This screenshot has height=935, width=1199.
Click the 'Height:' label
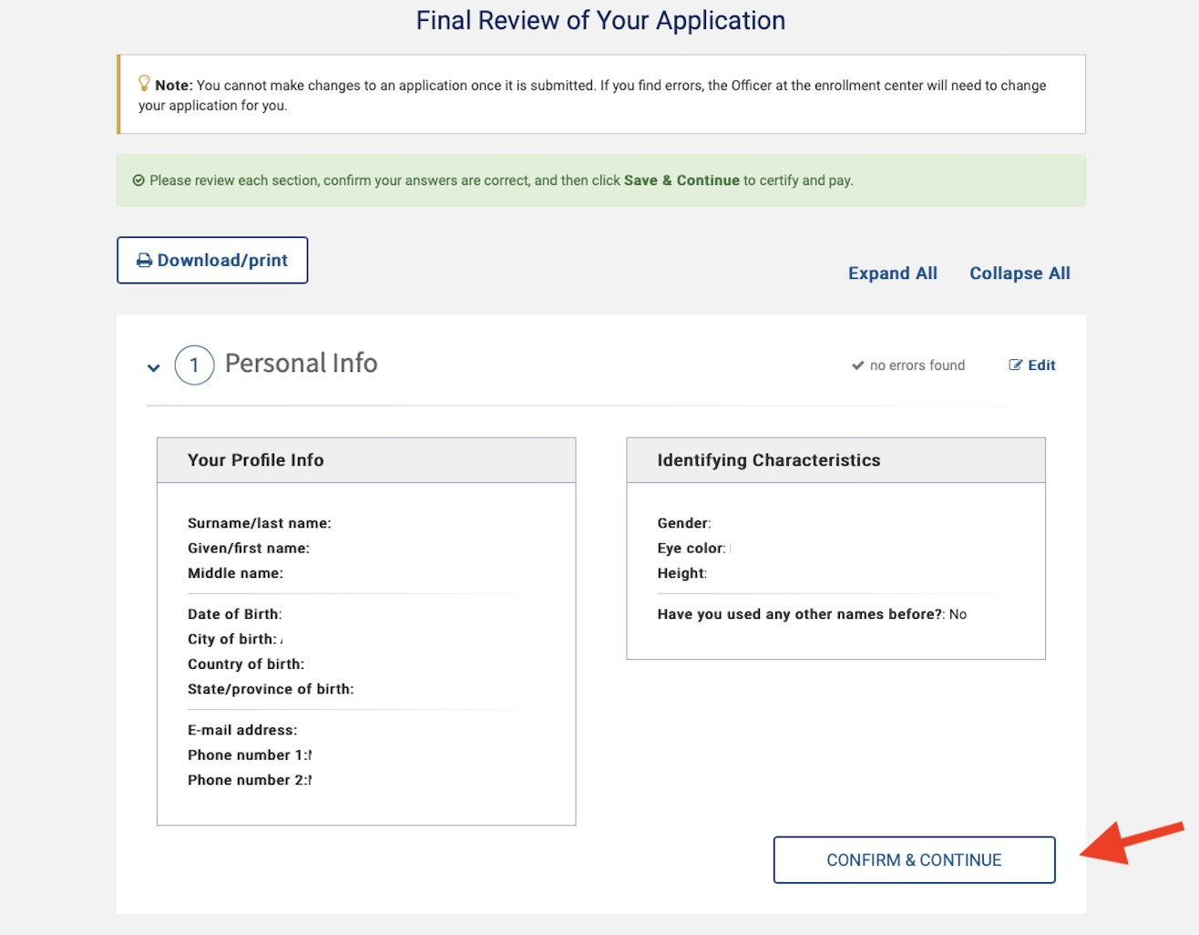point(682,573)
